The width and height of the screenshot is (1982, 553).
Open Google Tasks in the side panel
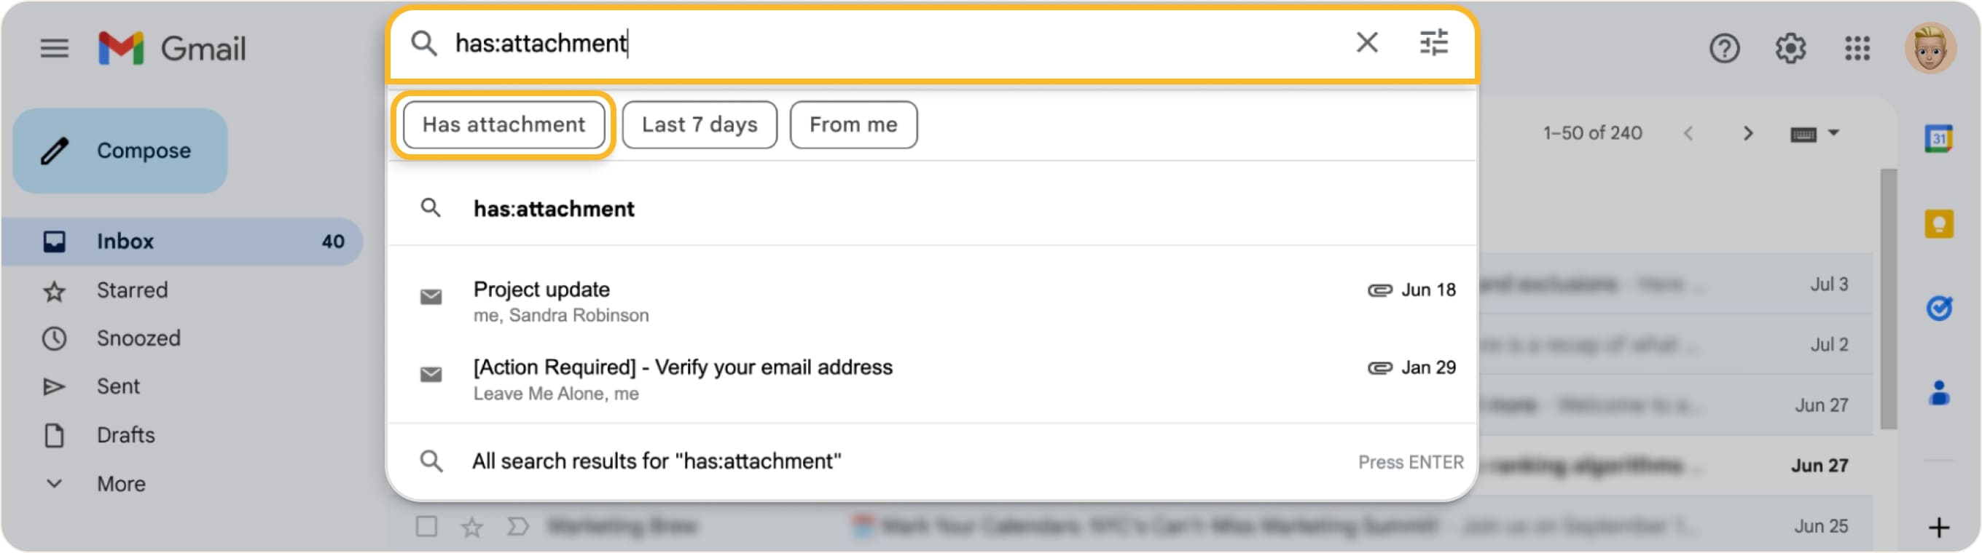click(1940, 307)
